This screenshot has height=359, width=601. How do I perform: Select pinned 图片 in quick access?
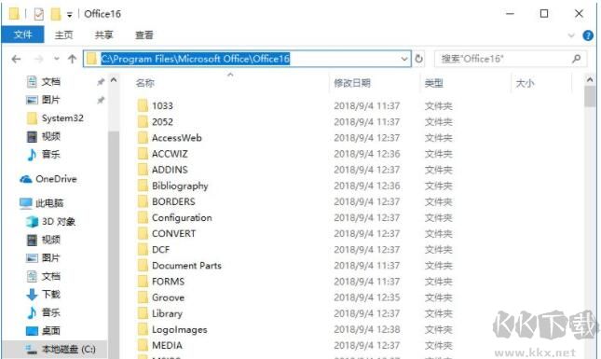tap(50, 100)
